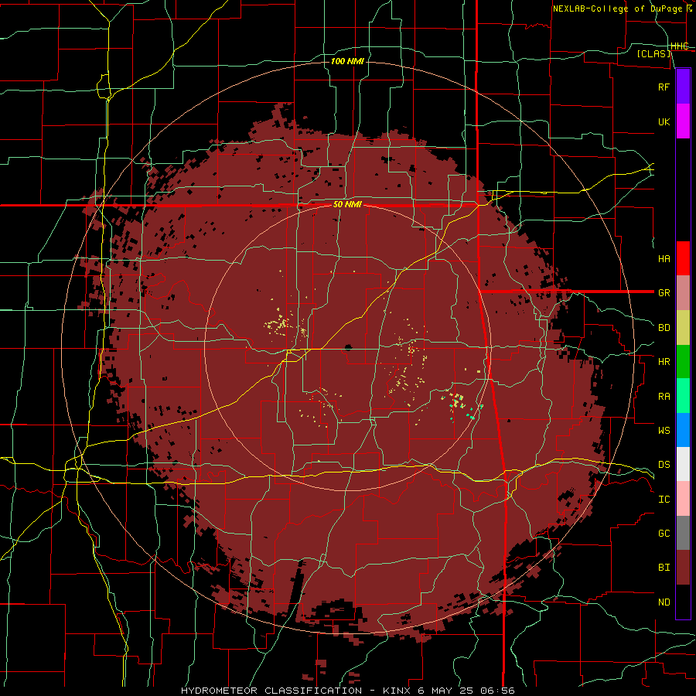696x696 pixels.
Task: Click the WS legend label
Action: pyautogui.click(x=664, y=431)
